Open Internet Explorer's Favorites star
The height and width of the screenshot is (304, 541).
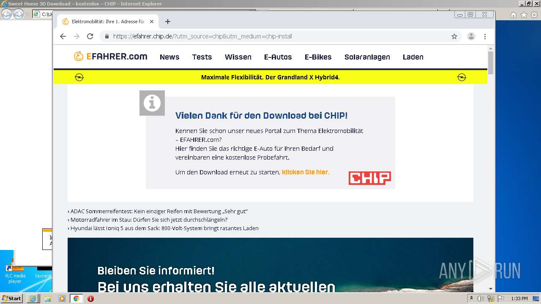[x=524, y=15]
